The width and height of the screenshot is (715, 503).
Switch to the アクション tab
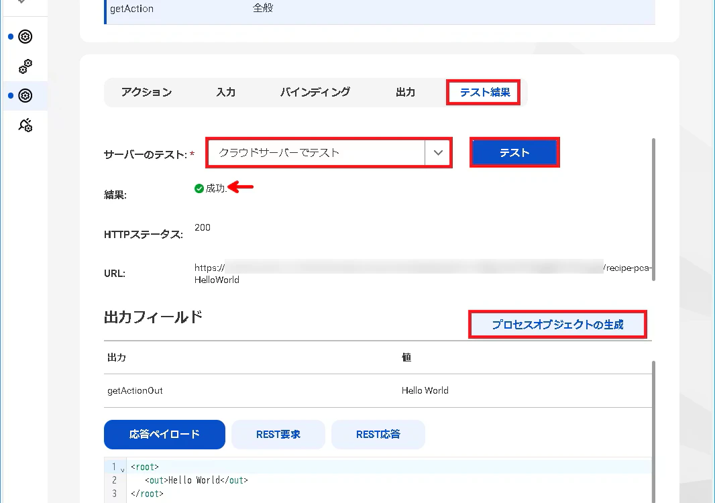coord(147,92)
